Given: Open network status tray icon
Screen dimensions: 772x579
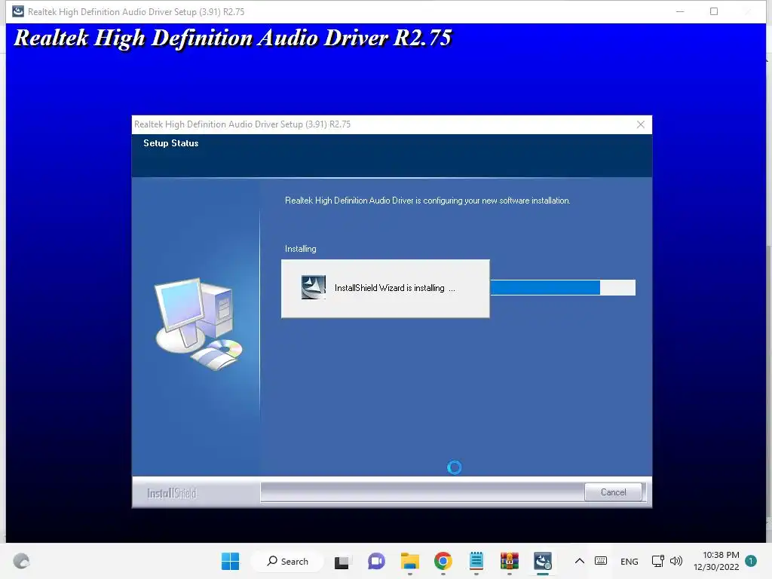Looking at the screenshot, I should (x=657, y=561).
